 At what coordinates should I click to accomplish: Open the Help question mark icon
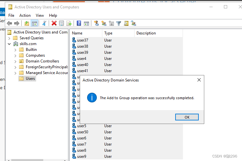click(79, 23)
